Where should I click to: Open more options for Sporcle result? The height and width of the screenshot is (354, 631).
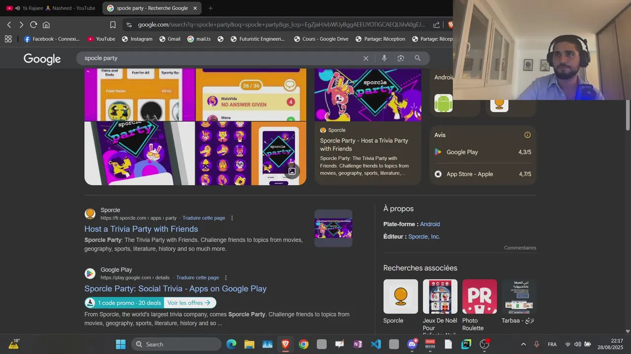pos(232,218)
